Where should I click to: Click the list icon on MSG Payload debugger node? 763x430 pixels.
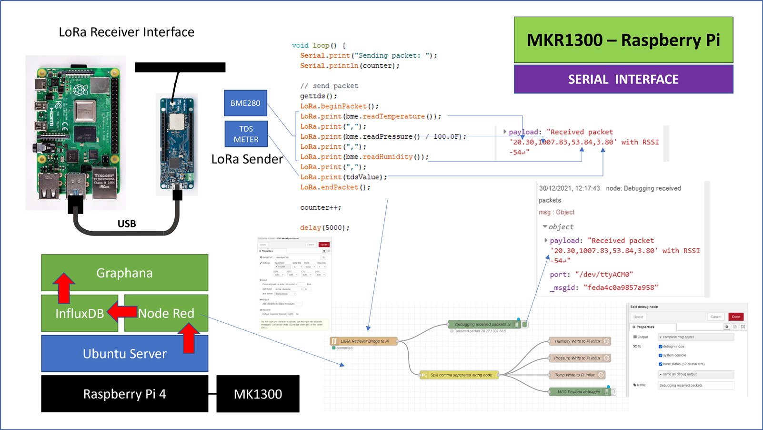[607, 392]
